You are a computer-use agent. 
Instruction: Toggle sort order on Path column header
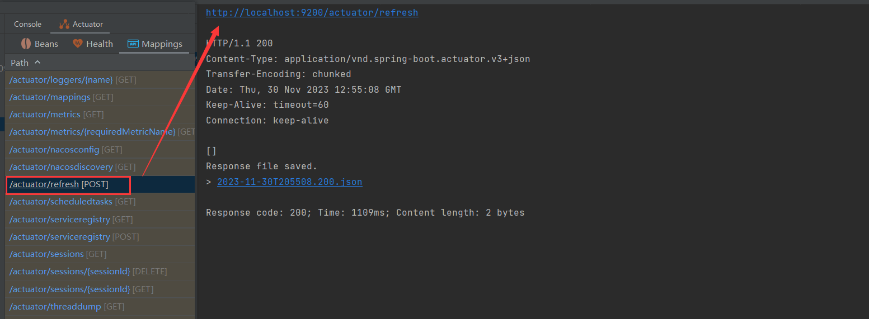20,63
